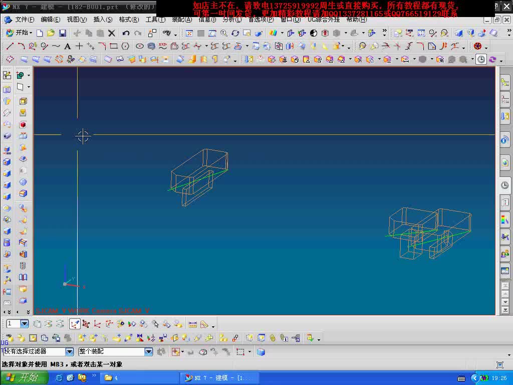Expand the selection rectangle dropdown arrow
Screen dimensions: 513x385
[249, 352]
